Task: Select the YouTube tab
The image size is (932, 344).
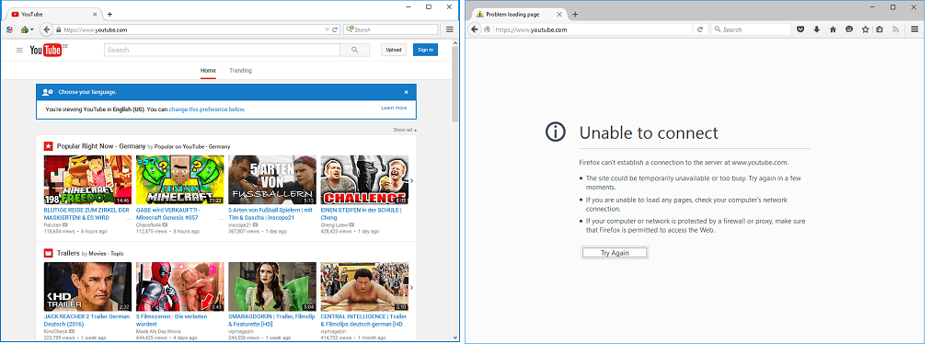Action: 55,14
